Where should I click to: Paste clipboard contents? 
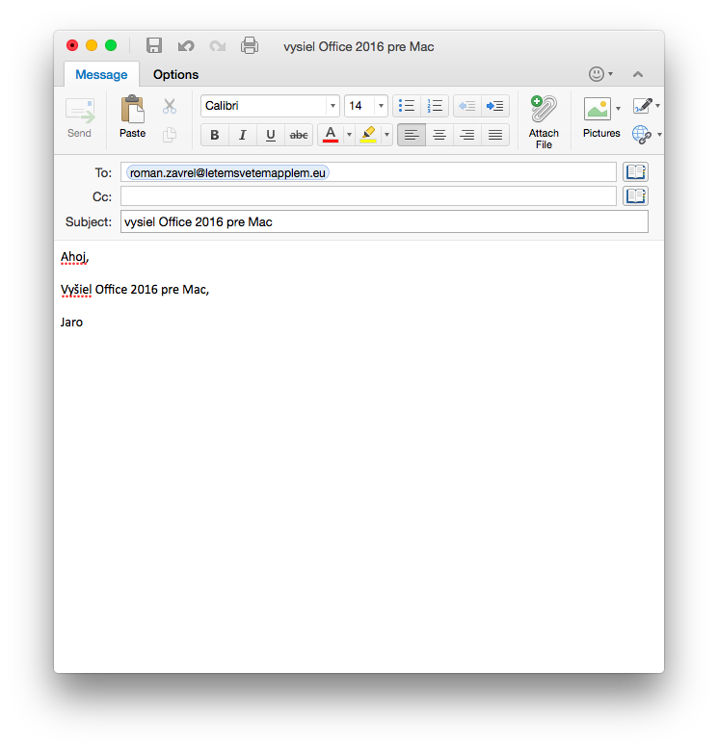[133, 117]
